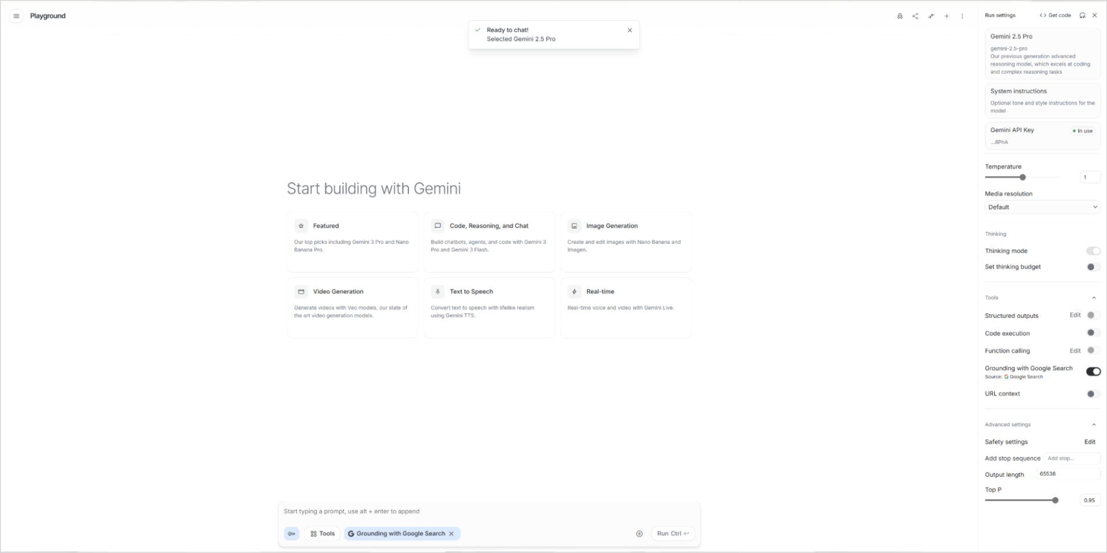Click the feedback headset icon near Get code
Image resolution: width=1107 pixels, height=553 pixels.
pos(1083,16)
